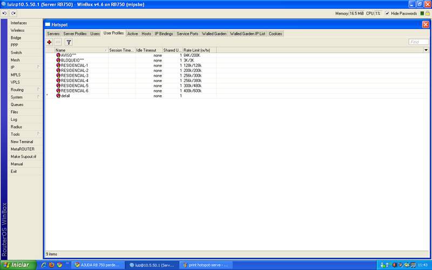Screen dimensions: 432x270
Task: Click the green status indicator in the top bar
Action: (x=422, y=13)
